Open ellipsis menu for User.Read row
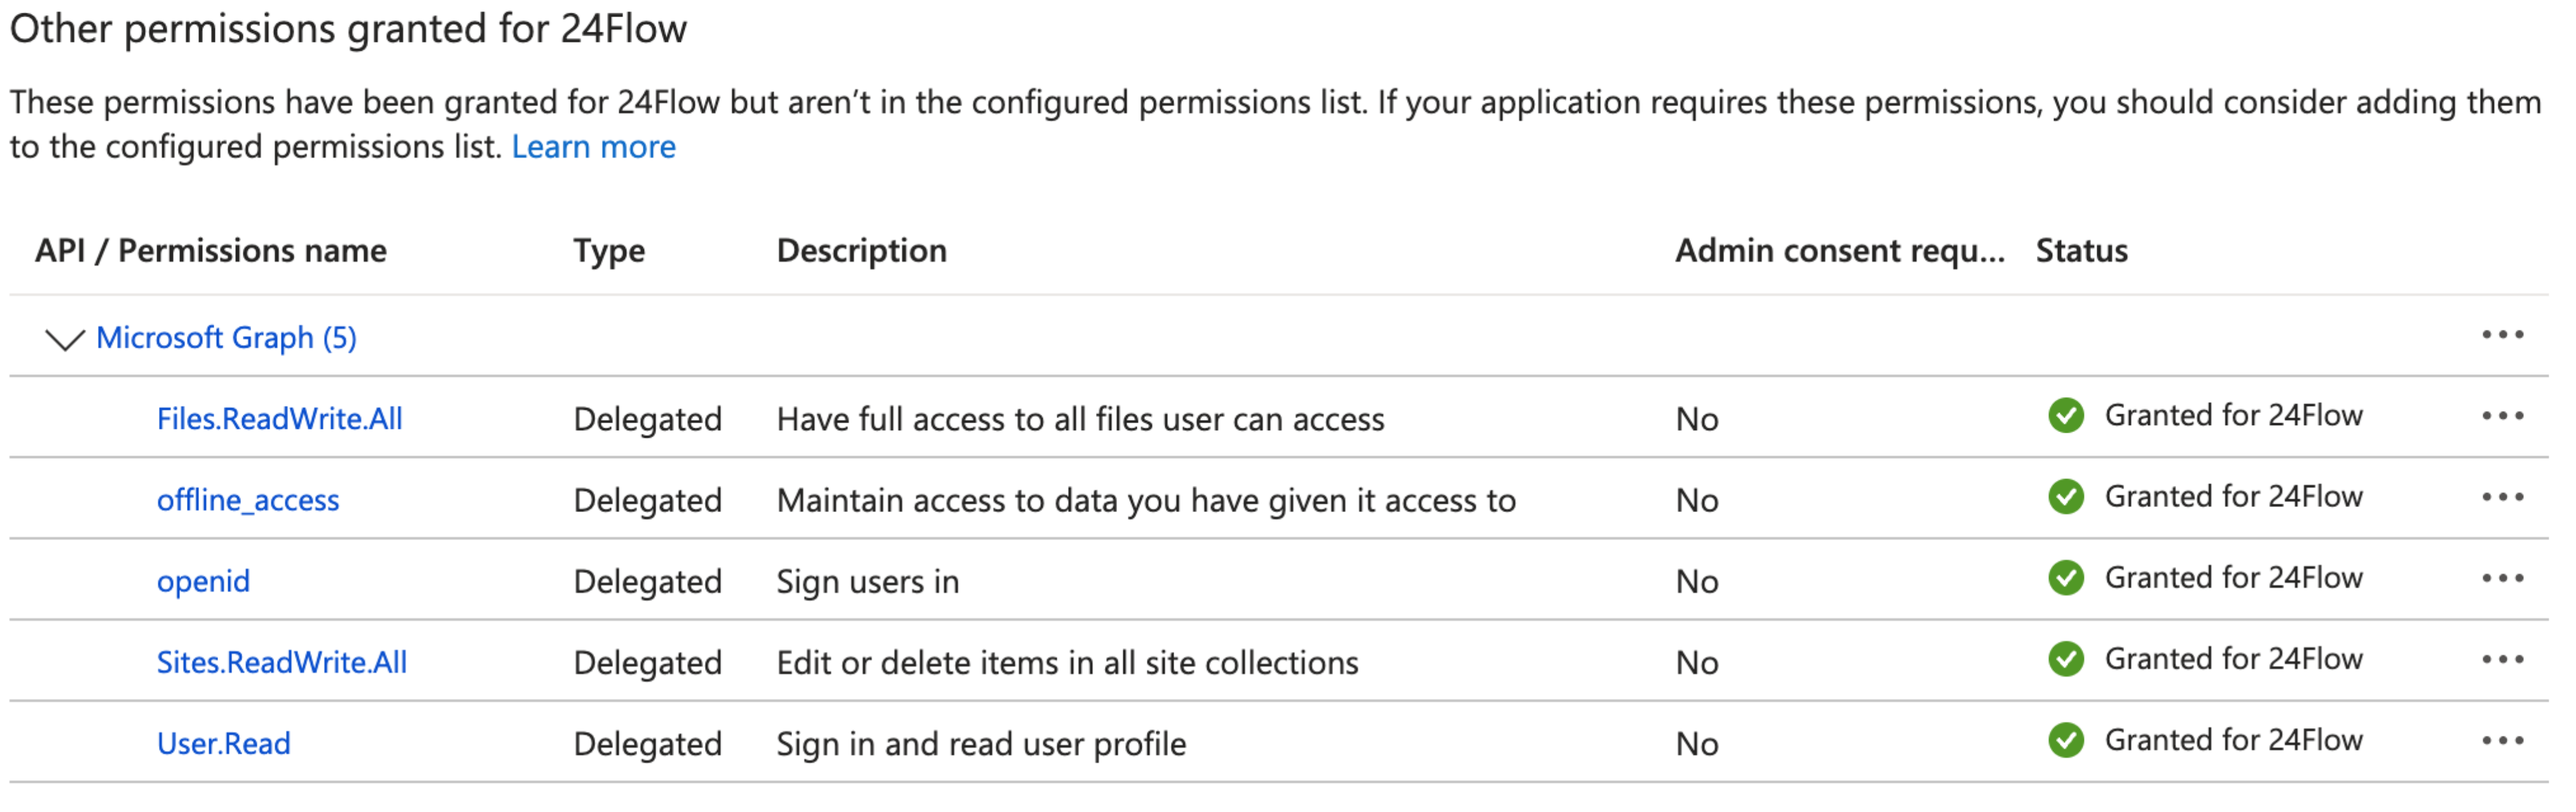Screen dimensions: 2576x812 pos(2502,740)
